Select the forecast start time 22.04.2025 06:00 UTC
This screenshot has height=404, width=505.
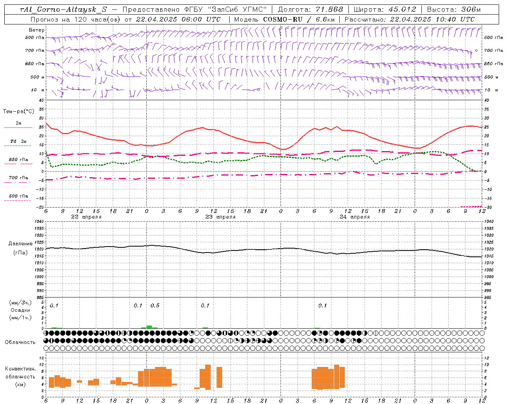(178, 19)
